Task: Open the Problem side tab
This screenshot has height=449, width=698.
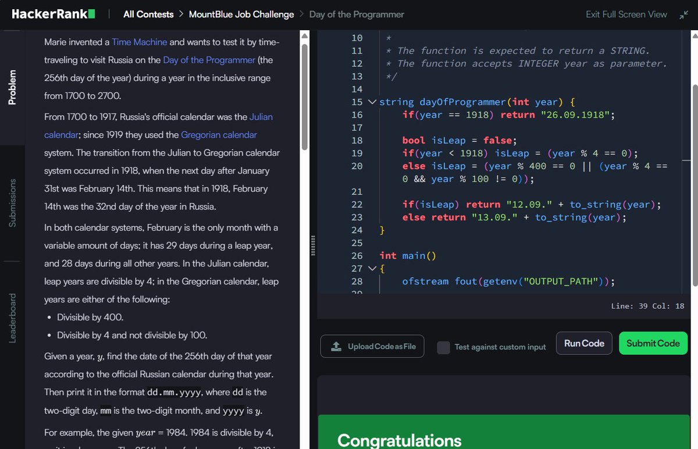Action: point(12,87)
